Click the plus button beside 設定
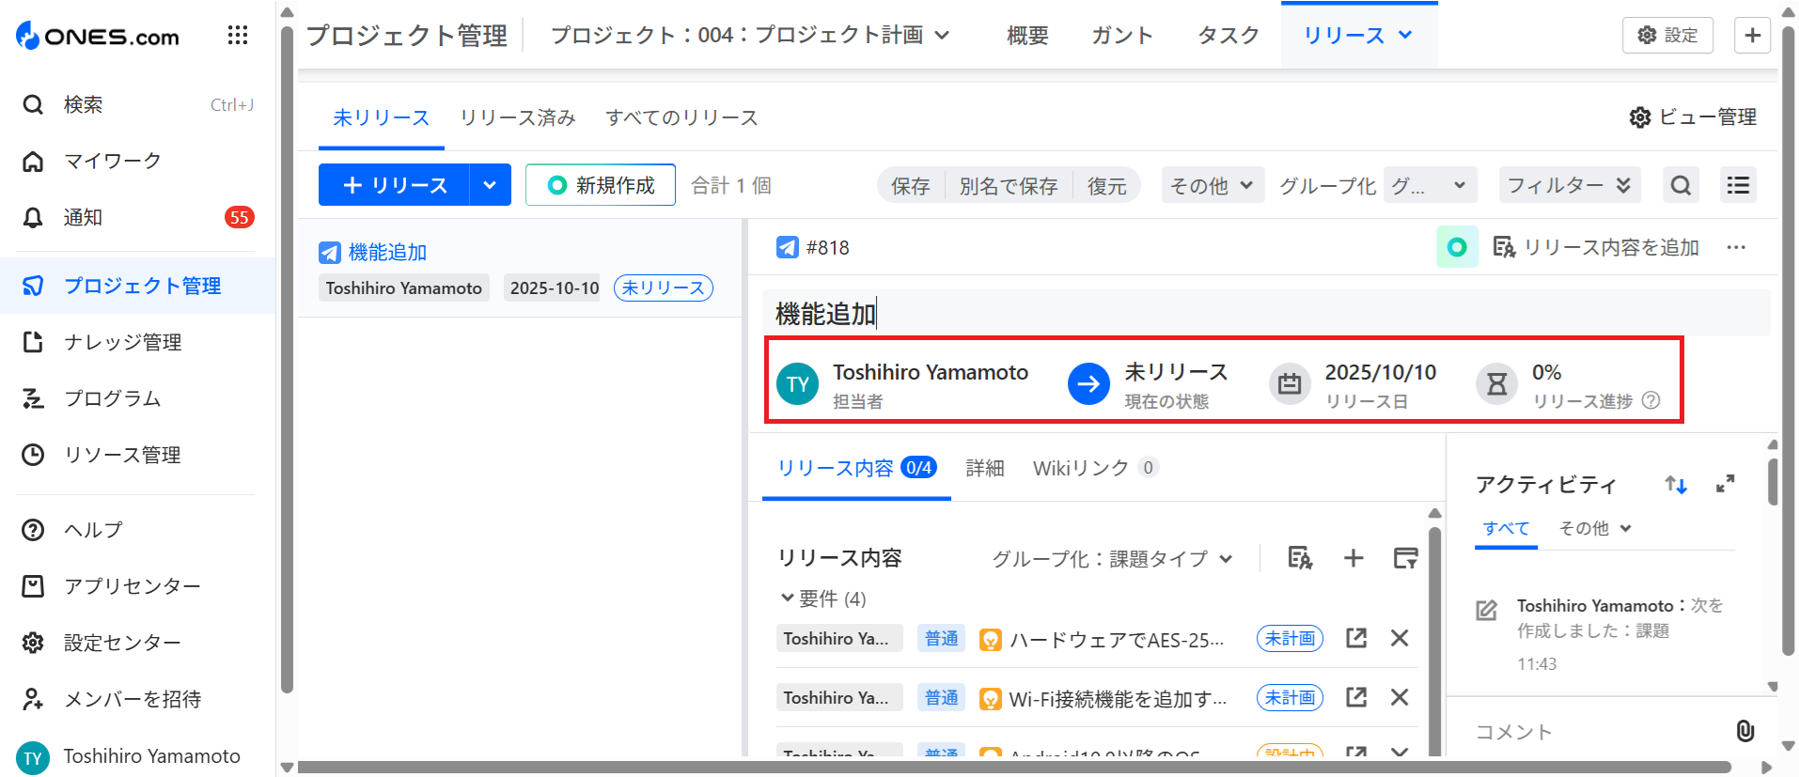 tap(1752, 35)
